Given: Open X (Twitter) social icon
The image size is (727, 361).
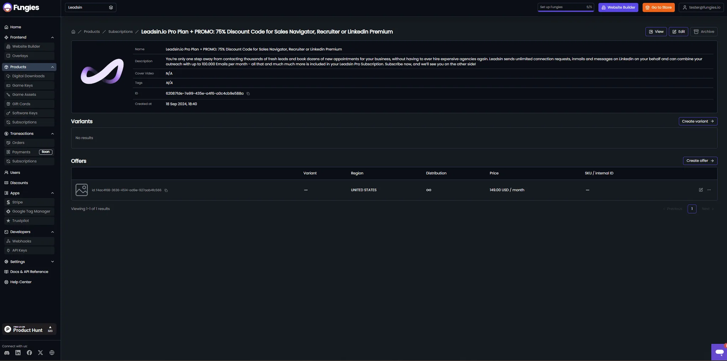Looking at the screenshot, I should (40, 353).
